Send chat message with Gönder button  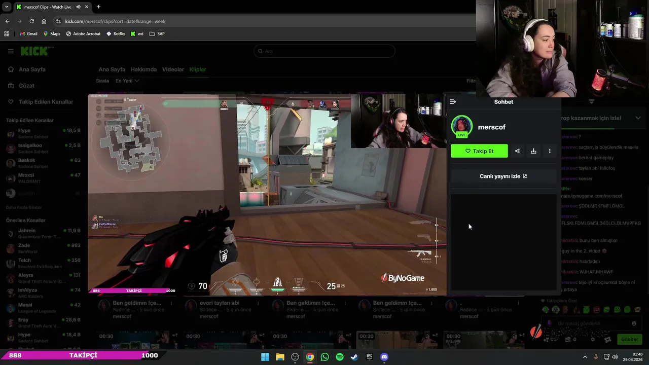point(629,339)
